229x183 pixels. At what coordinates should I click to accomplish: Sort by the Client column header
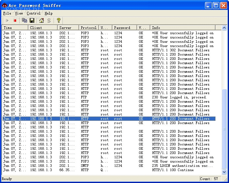43,28
